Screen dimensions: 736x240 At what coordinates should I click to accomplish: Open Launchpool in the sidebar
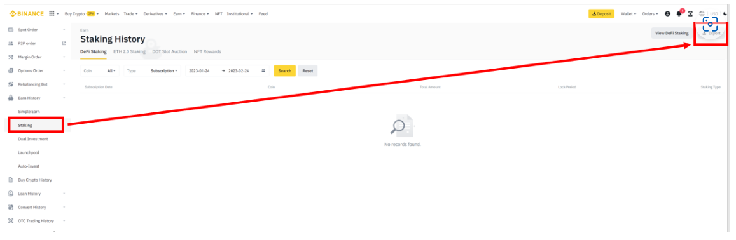28,153
